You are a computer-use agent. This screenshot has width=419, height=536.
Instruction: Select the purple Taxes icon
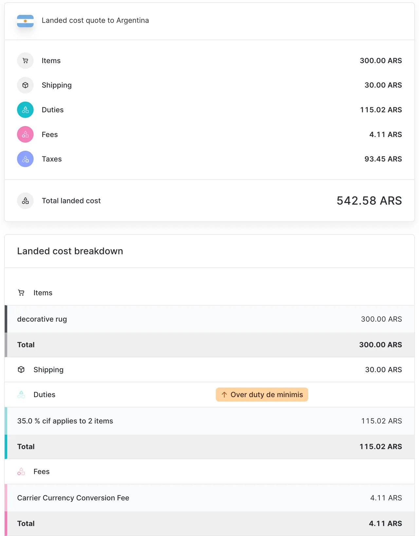[x=25, y=159]
